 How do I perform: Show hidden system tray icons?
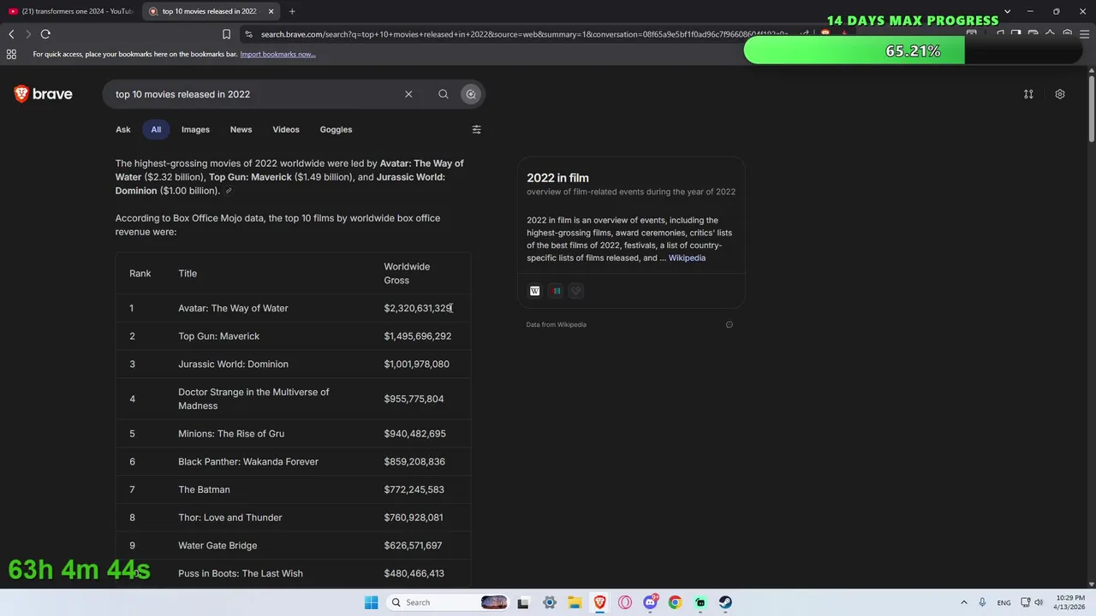point(963,602)
